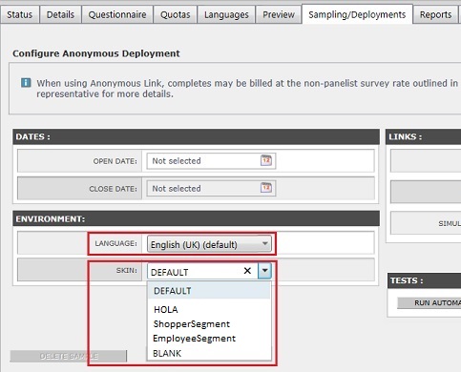Choose DEFAULT skin from the list
This screenshot has width=461, height=372.
click(209, 291)
